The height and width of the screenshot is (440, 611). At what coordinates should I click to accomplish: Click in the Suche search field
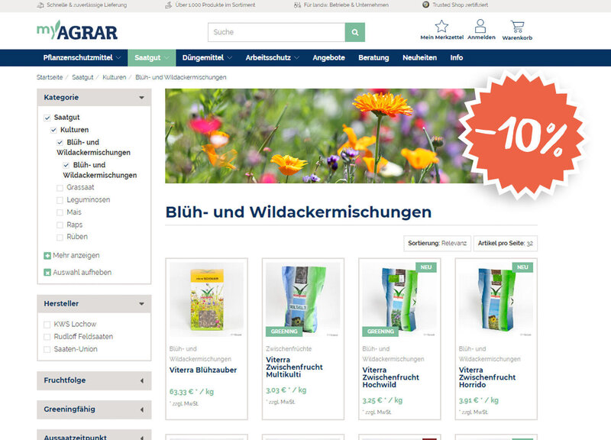tap(276, 32)
